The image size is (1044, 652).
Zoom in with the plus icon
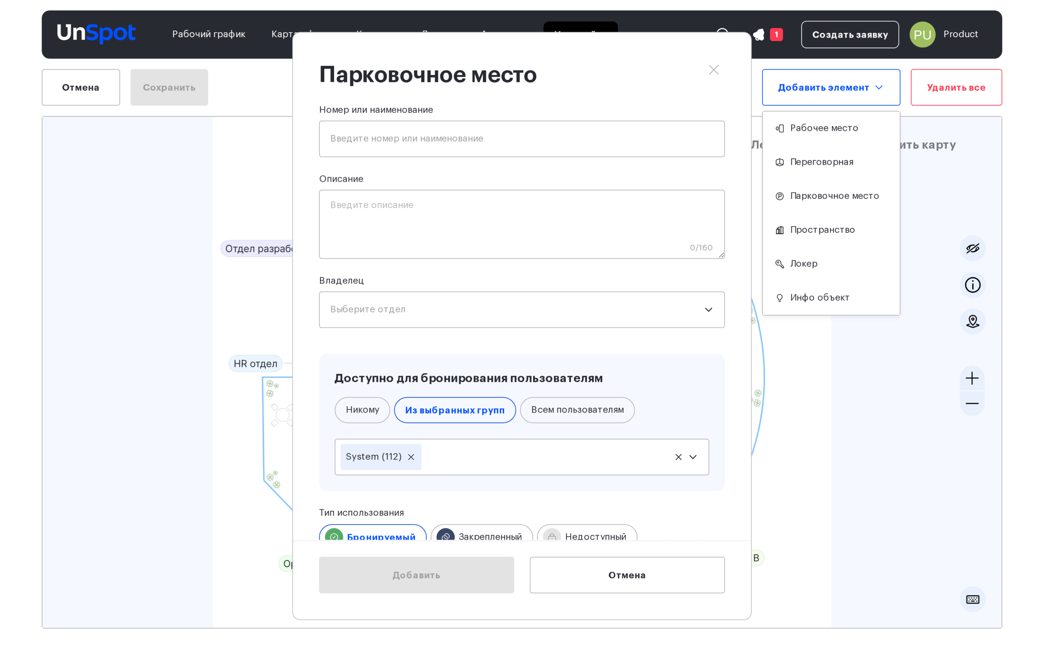click(x=972, y=378)
